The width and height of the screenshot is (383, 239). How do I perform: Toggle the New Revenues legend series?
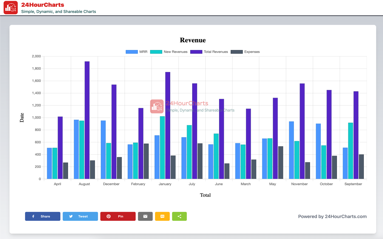coord(169,52)
